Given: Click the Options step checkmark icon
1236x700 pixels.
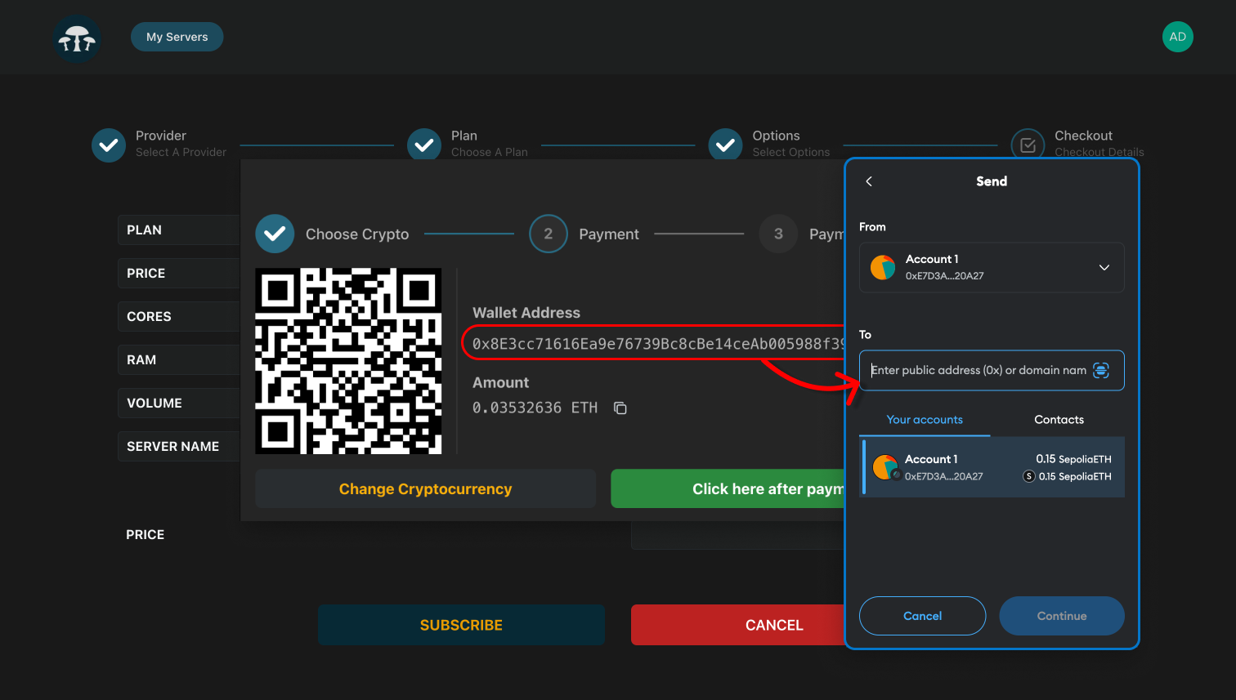Looking at the screenshot, I should pos(725,145).
